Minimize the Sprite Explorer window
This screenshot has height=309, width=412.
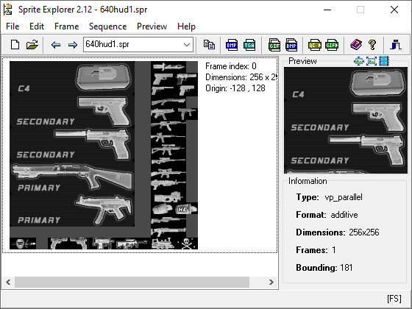[x=327, y=10]
